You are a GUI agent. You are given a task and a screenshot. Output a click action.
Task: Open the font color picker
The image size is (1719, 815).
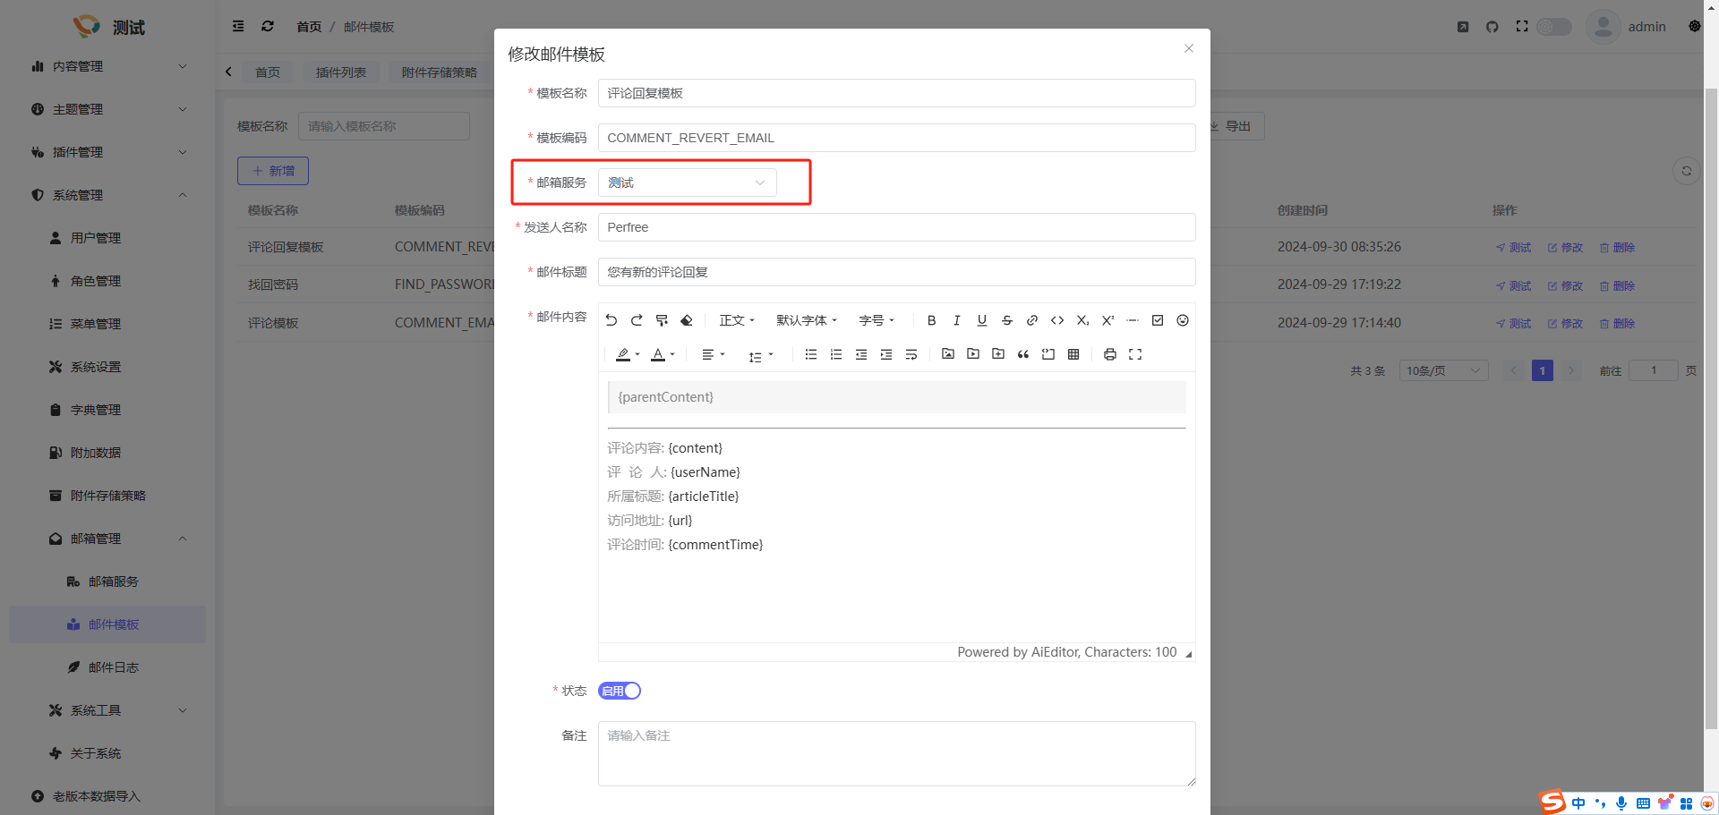click(659, 354)
